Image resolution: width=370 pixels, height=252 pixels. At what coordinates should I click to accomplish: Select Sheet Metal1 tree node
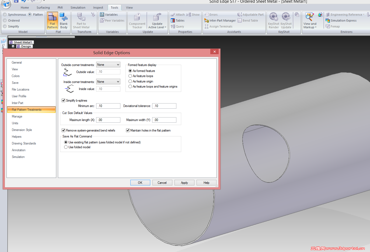coord(21,42)
